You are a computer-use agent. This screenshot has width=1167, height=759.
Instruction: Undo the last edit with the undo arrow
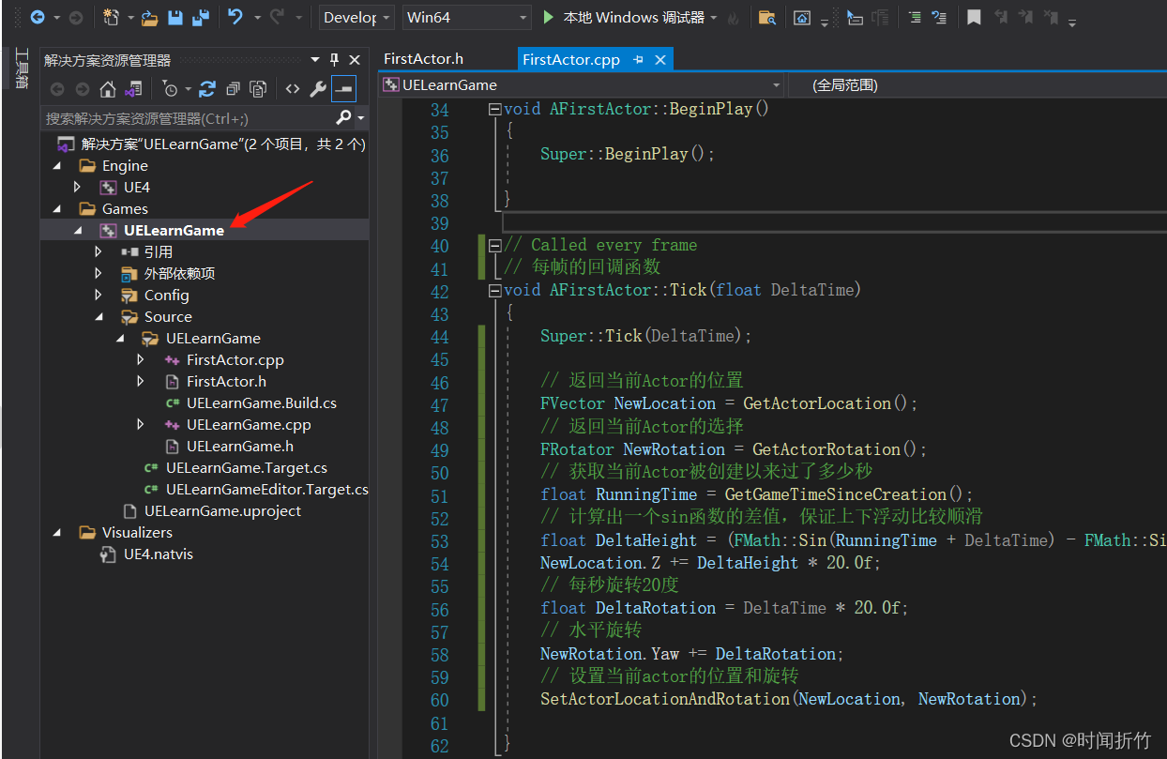[235, 17]
